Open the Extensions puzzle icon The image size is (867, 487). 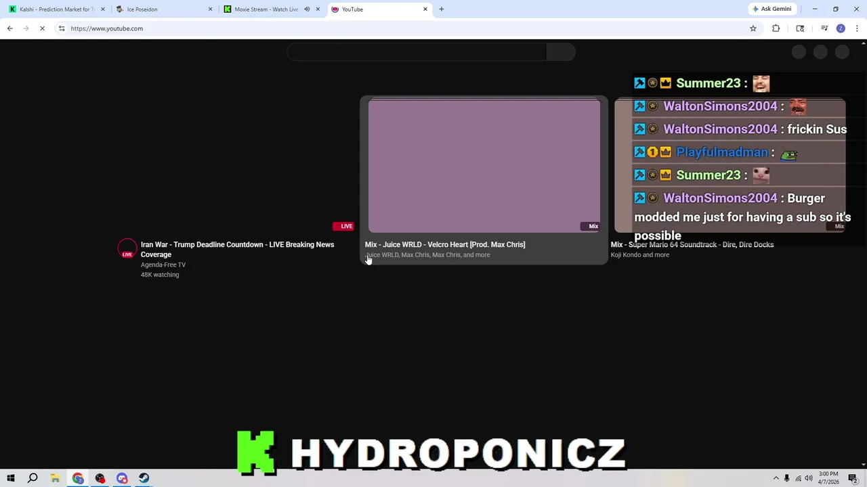coord(776,28)
